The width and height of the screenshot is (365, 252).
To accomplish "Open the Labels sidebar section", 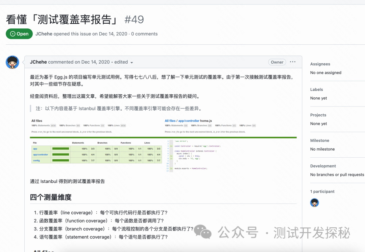I will pyautogui.click(x=317, y=89).
